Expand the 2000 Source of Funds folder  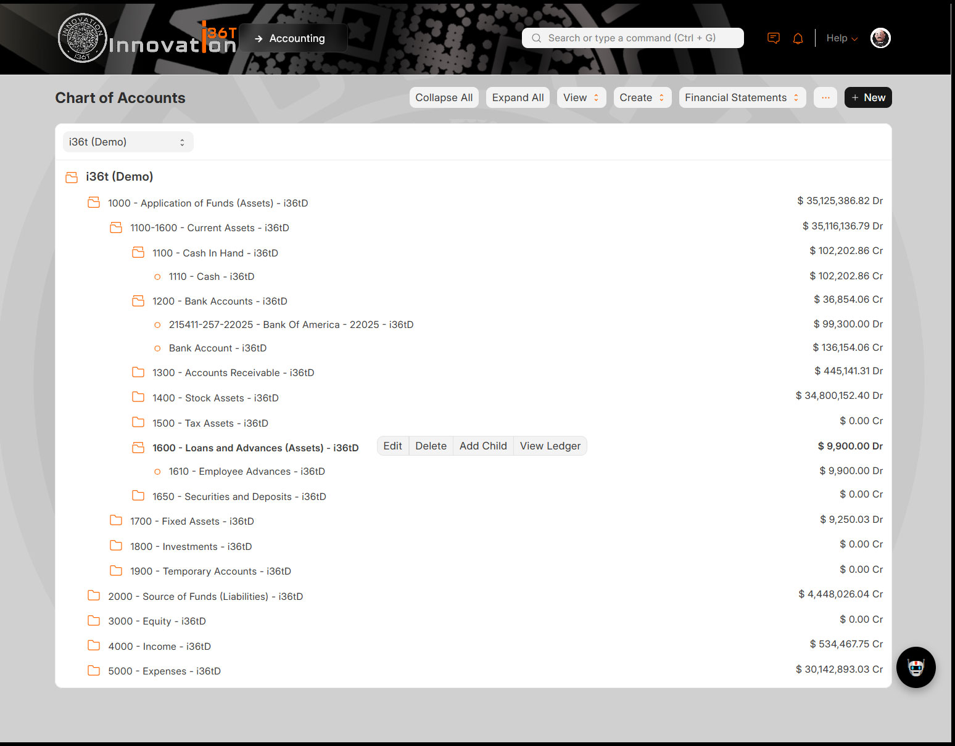point(94,596)
